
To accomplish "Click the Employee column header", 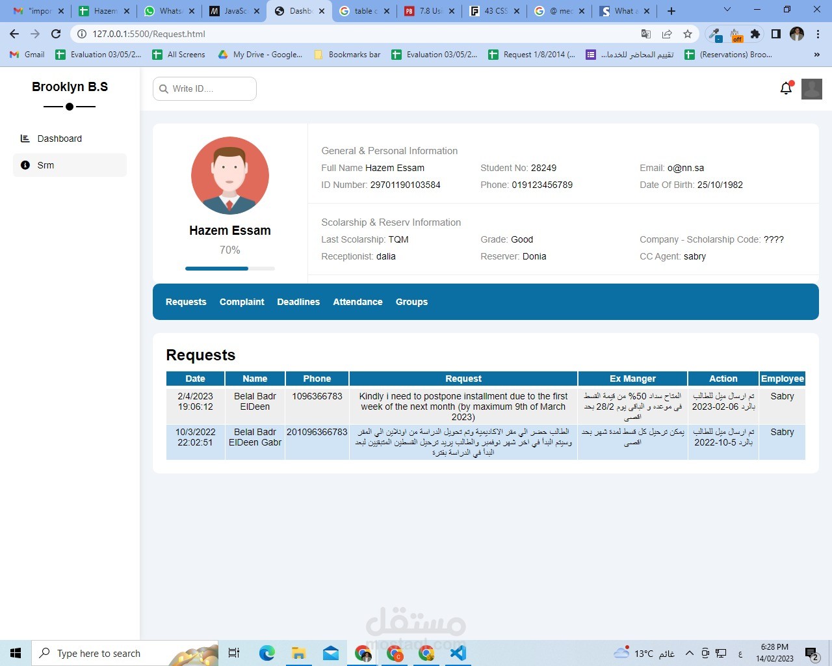I will click(x=783, y=379).
